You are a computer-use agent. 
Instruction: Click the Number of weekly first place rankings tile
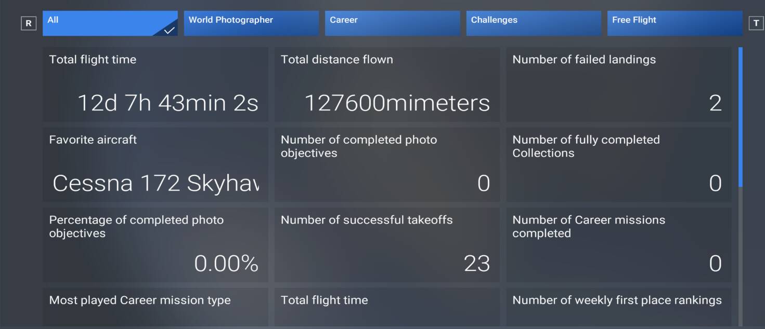tap(619, 307)
